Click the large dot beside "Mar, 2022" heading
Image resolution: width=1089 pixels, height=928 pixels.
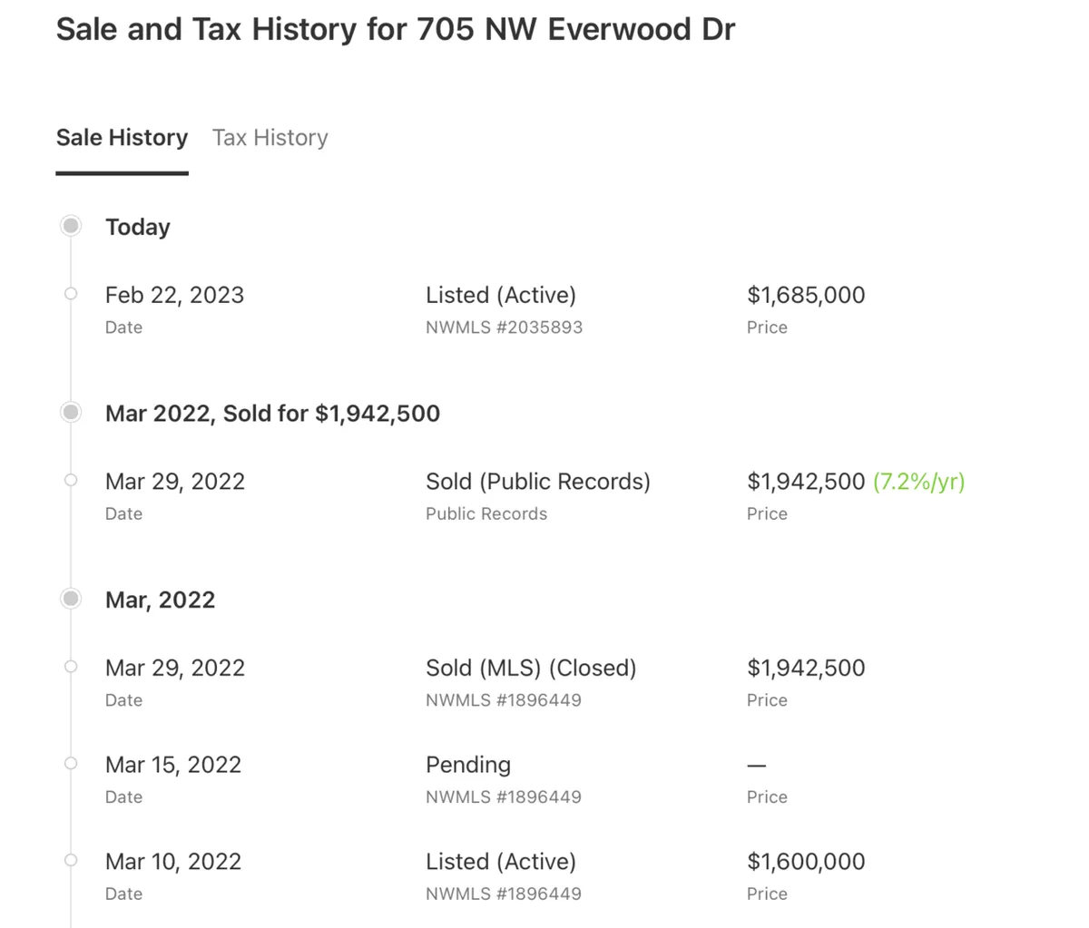click(x=71, y=599)
